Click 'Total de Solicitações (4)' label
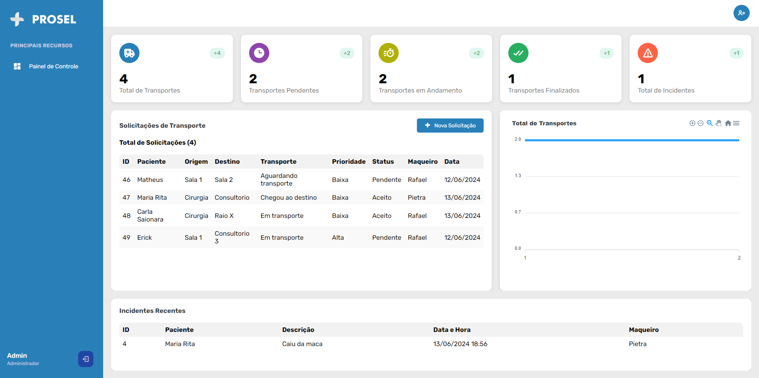The width and height of the screenshot is (759, 378). click(158, 142)
